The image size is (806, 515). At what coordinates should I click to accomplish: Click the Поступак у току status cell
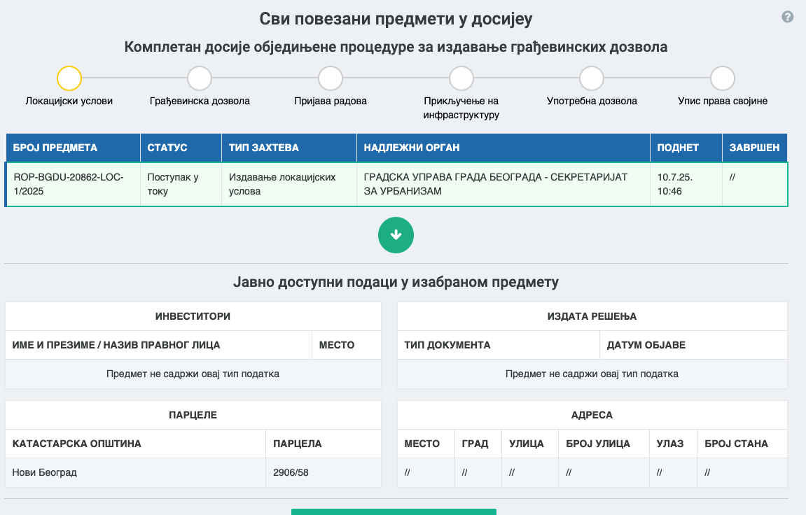pos(173,184)
